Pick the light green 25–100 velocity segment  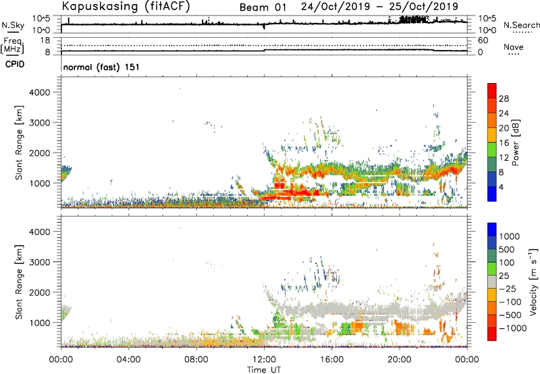(x=492, y=269)
